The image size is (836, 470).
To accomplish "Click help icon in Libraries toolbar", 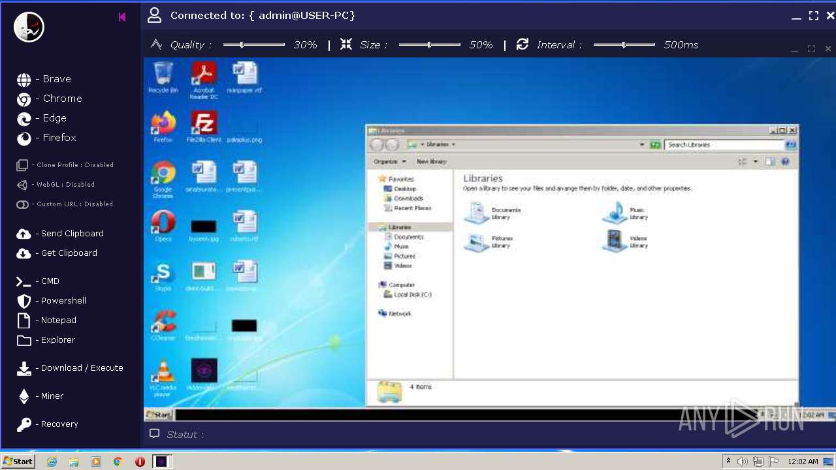I will pos(785,161).
